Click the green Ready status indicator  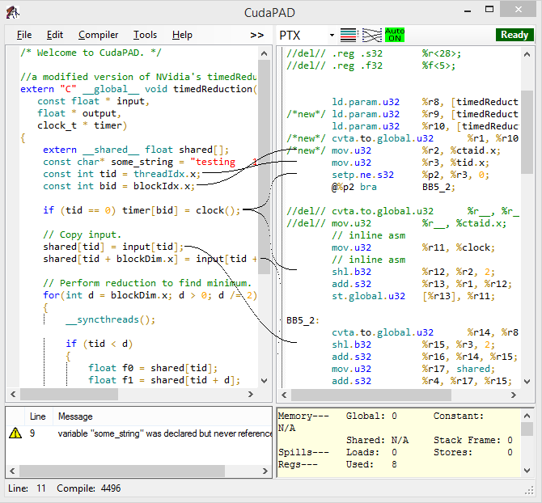click(x=514, y=35)
